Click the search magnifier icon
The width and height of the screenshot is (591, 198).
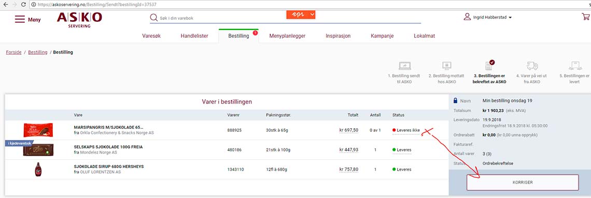[154, 18]
